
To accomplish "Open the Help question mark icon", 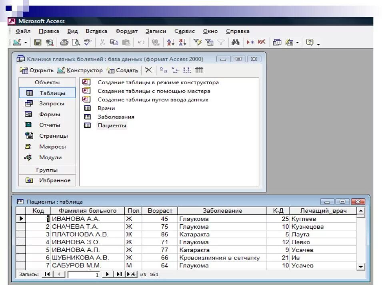I will click(x=310, y=42).
